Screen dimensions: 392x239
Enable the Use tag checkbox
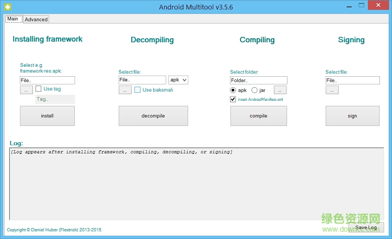(x=39, y=89)
